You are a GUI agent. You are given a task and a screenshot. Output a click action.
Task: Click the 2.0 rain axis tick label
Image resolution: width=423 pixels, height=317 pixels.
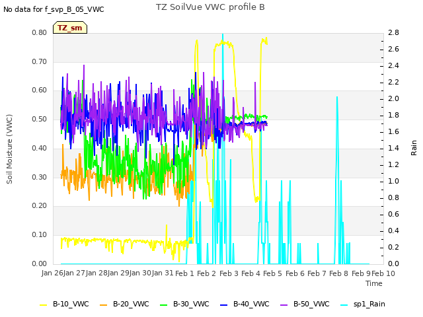point(394,98)
